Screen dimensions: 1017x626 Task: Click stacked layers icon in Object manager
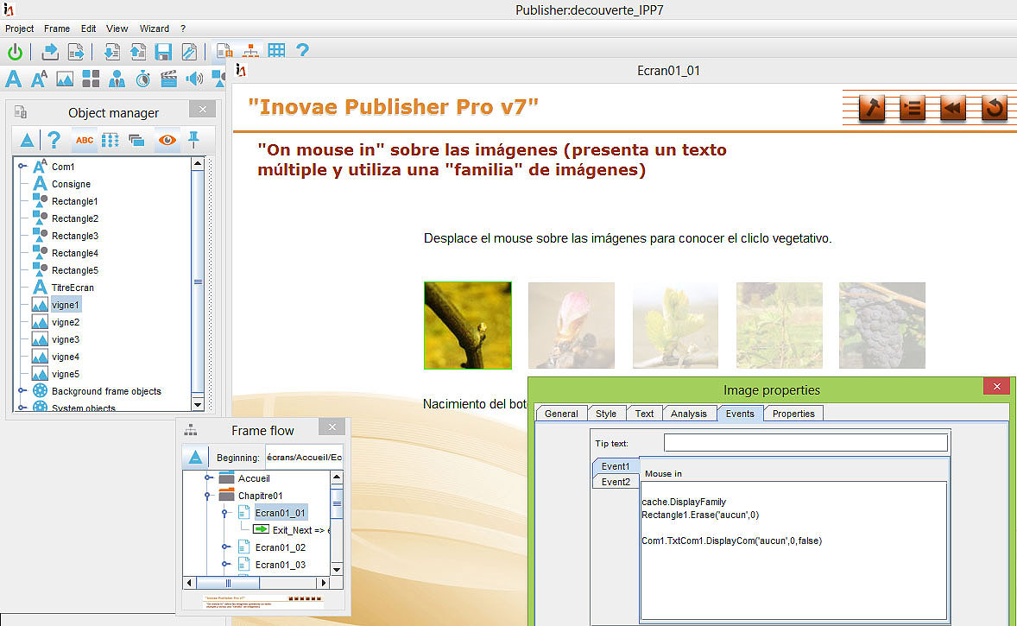tap(136, 140)
